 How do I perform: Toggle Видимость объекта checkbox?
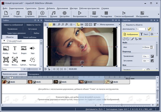(x=124, y=25)
